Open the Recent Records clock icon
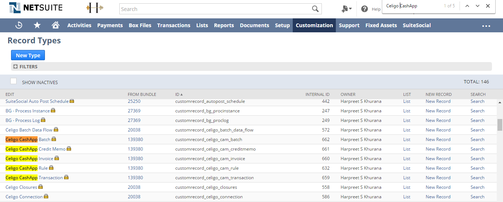The width and height of the screenshot is (503, 202). click(19, 25)
